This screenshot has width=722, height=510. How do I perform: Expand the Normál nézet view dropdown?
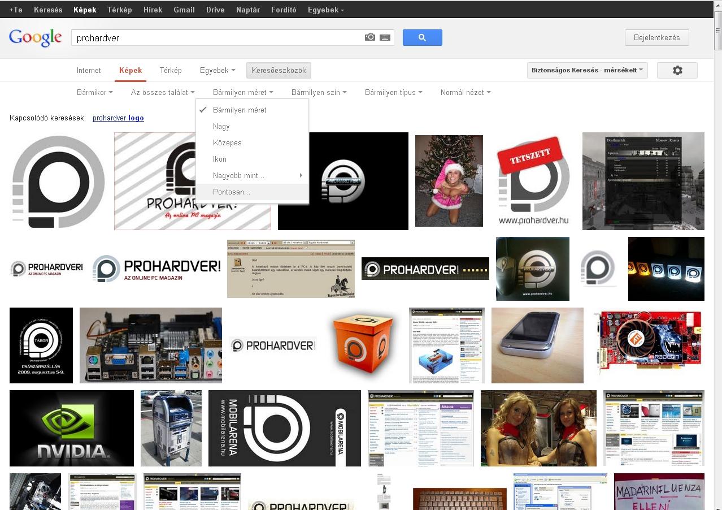pos(466,92)
